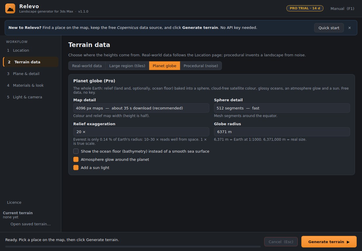
Task: Open the Sphere detail dropdown
Action: coord(282,108)
